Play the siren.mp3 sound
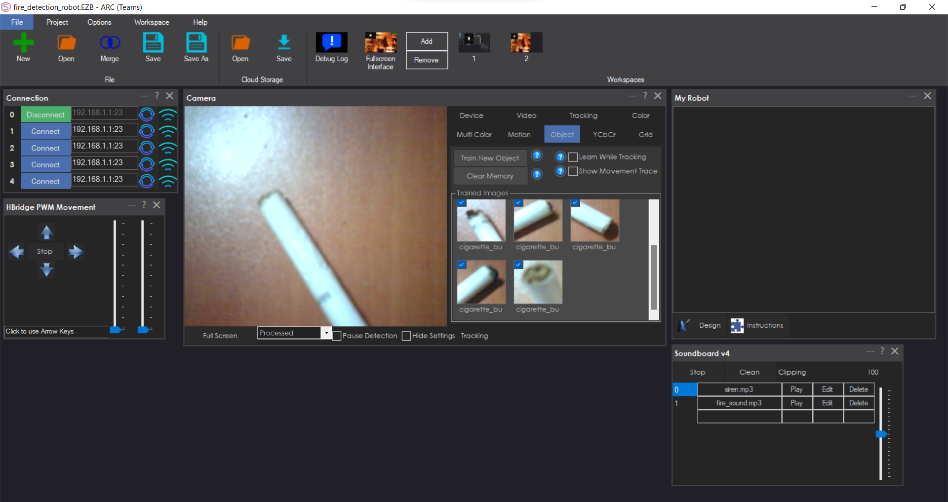The image size is (948, 502). [797, 389]
